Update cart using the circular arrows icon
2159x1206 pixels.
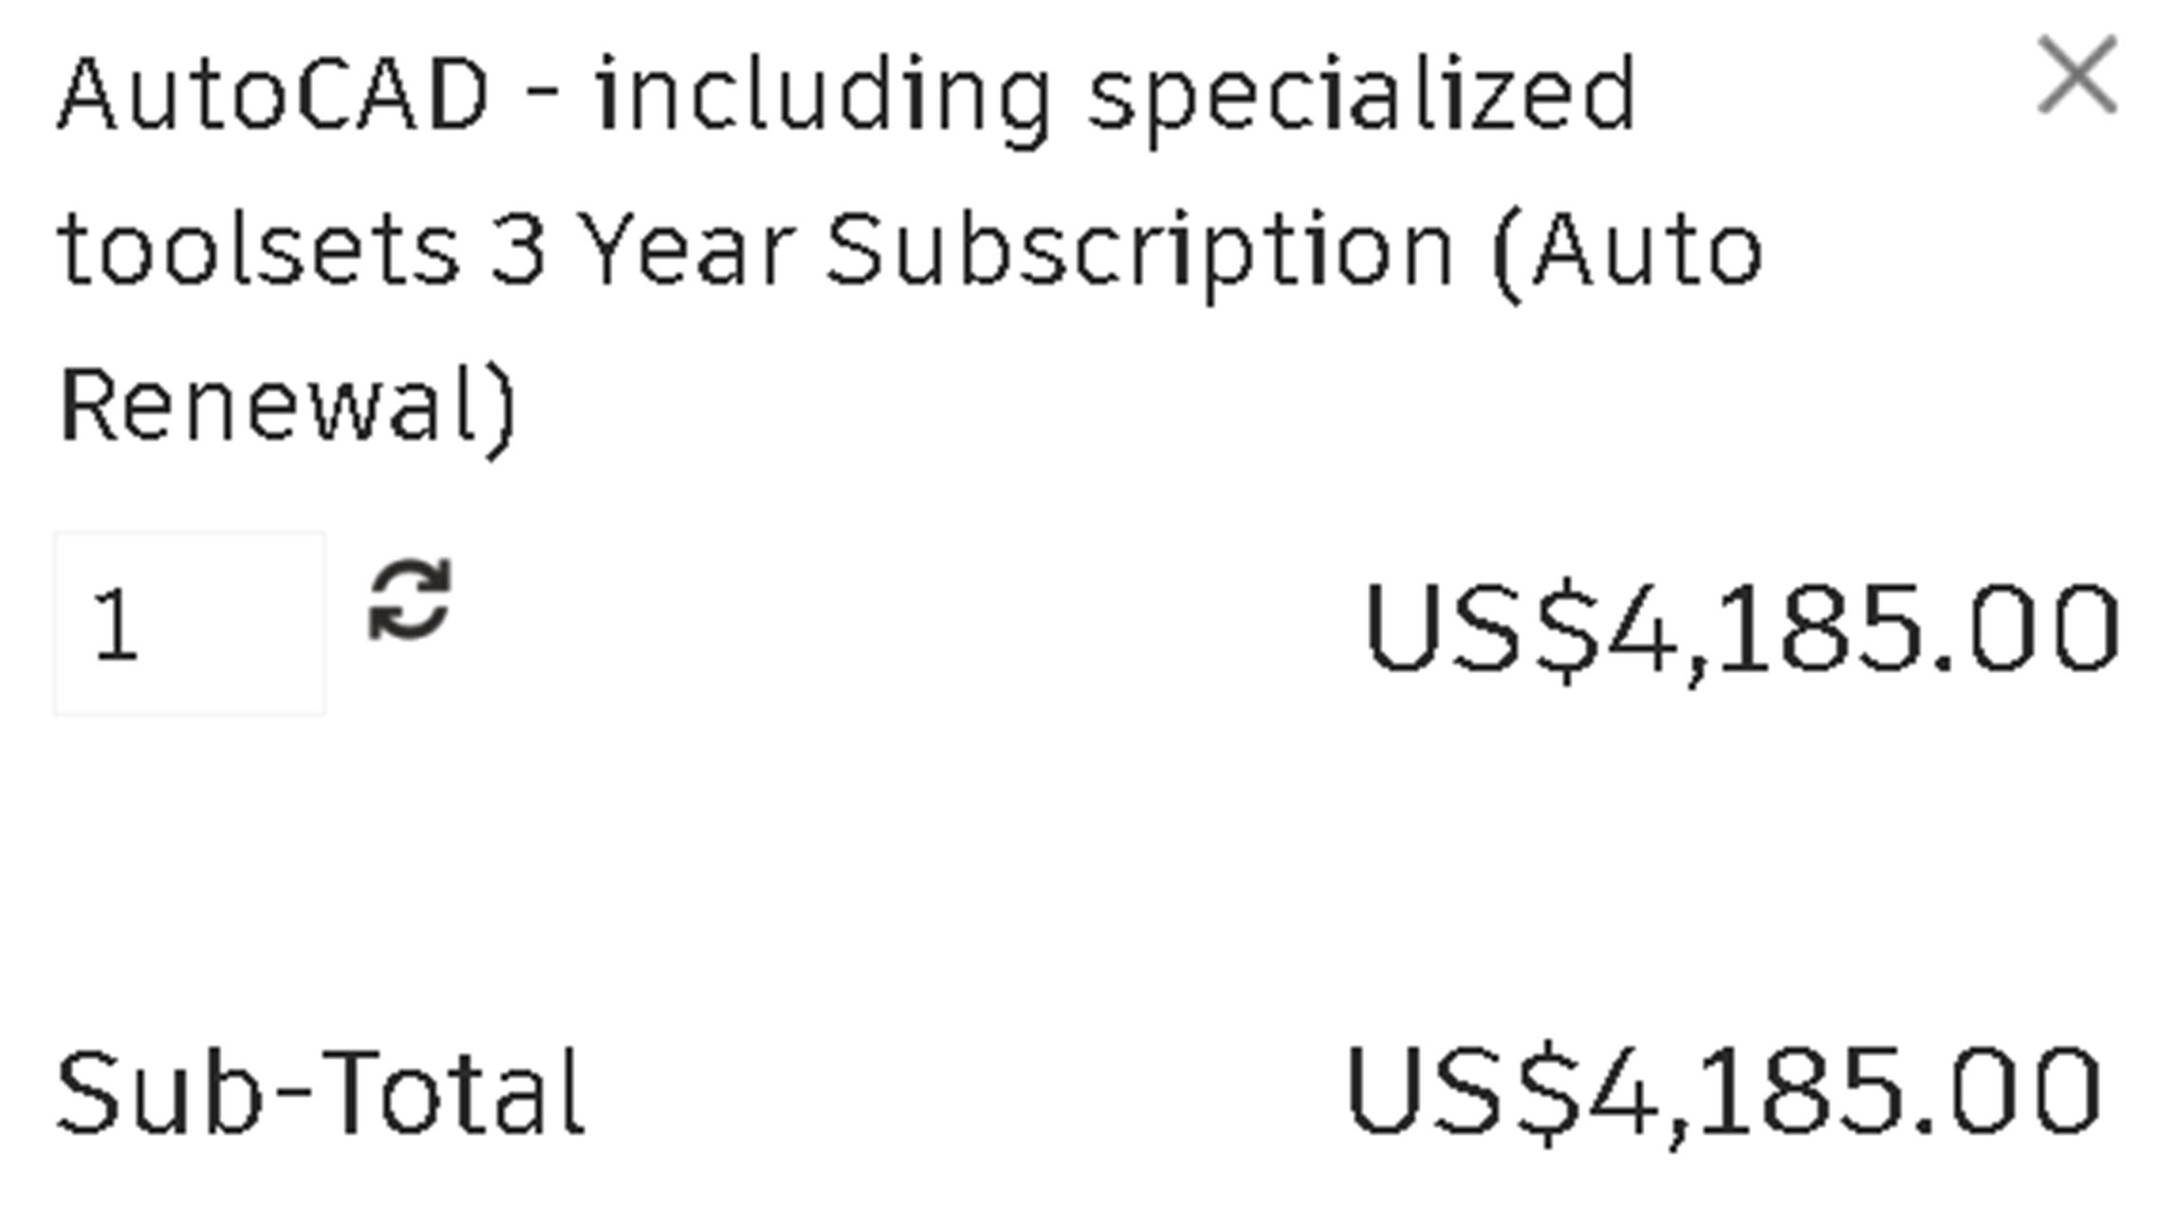[x=409, y=600]
